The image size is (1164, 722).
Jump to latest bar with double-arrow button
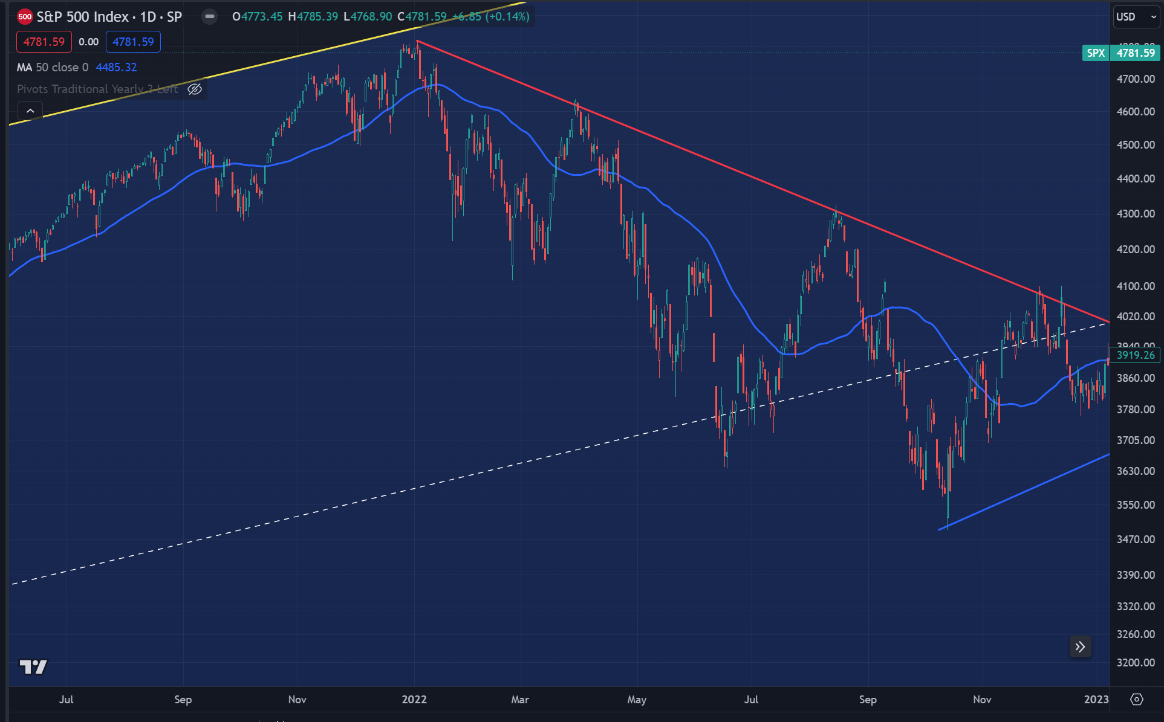tap(1080, 647)
